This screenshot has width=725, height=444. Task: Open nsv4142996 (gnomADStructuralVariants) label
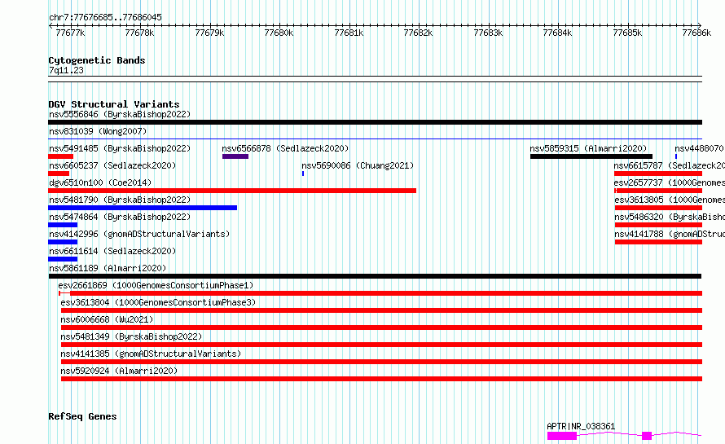pyautogui.click(x=139, y=234)
